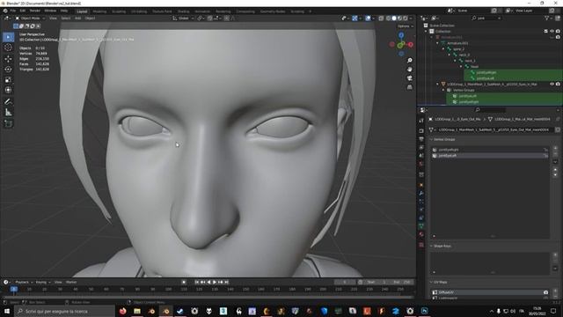The height and width of the screenshot is (317, 563).
Task: Select the Rotate tool
Action: pos(8,69)
